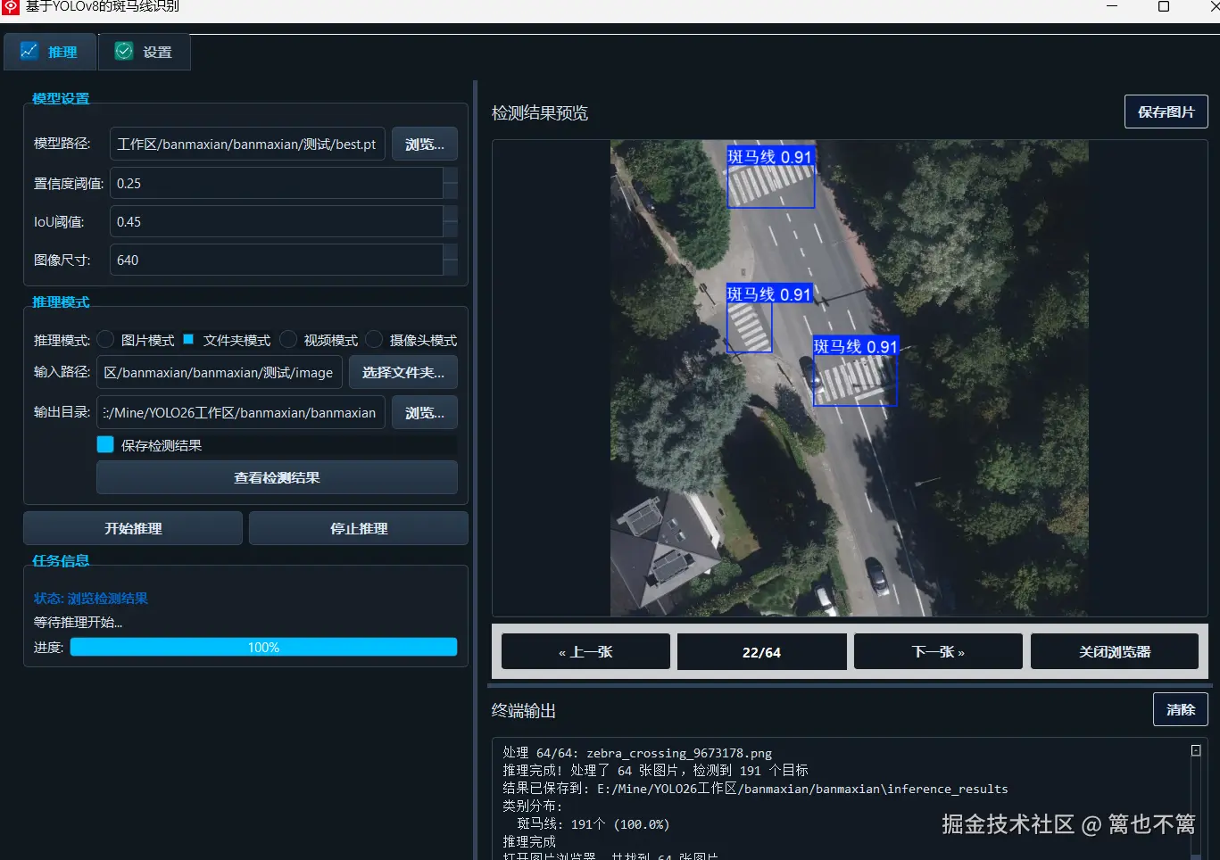The width and height of the screenshot is (1220, 860).
Task: Clear terminal output with 清除
Action: point(1180,709)
